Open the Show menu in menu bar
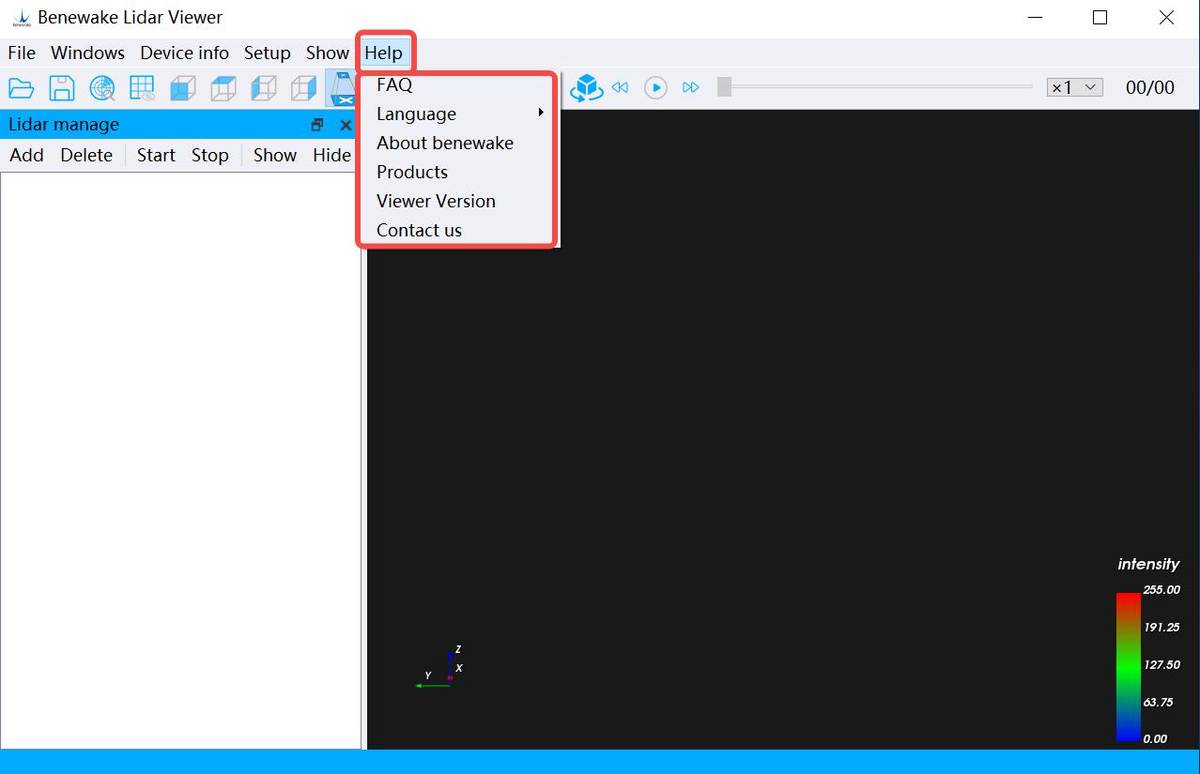1200x774 pixels. click(328, 53)
